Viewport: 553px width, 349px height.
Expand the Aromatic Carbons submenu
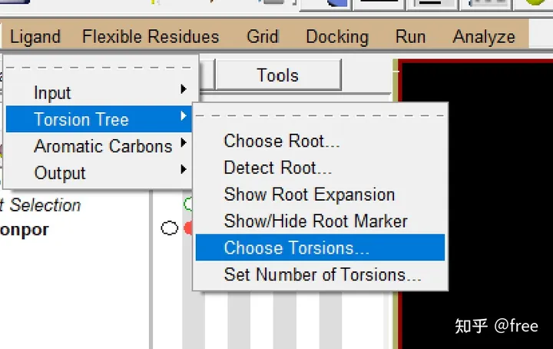coord(103,146)
